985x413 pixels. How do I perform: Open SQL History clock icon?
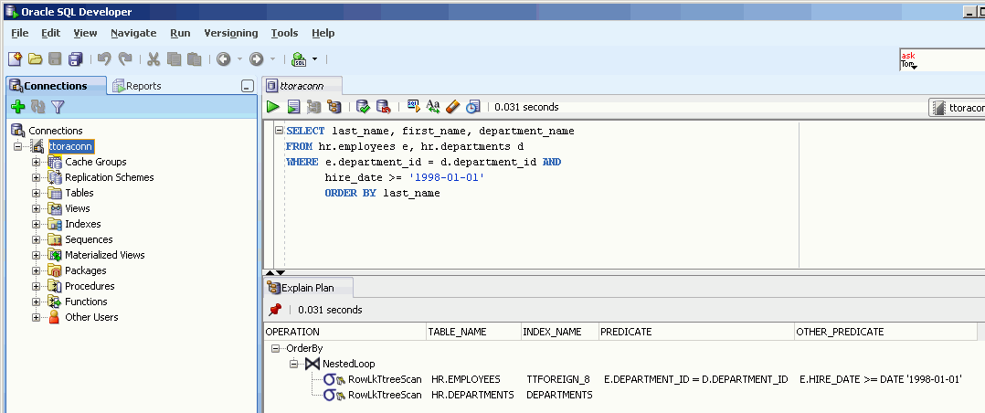(x=473, y=107)
